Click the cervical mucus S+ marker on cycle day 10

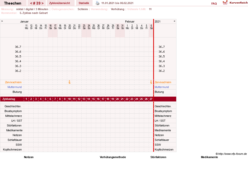[70, 82]
